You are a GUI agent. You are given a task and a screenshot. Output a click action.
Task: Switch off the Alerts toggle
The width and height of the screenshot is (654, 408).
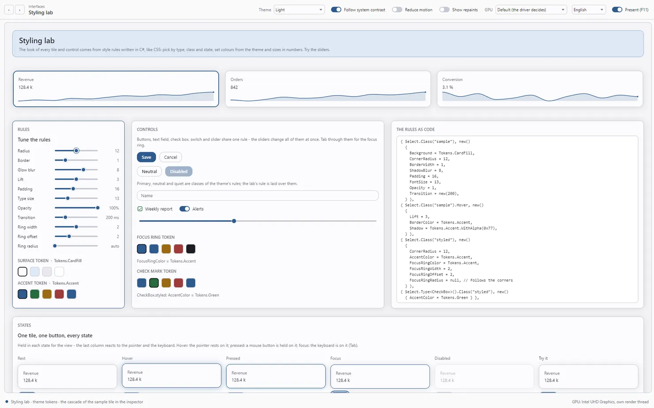(x=184, y=209)
